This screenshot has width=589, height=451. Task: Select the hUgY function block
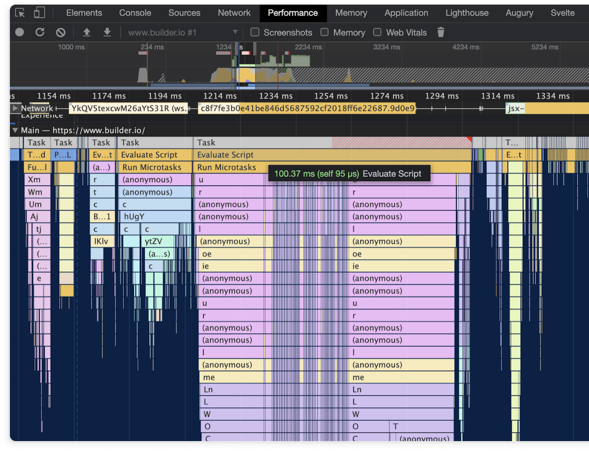click(155, 217)
